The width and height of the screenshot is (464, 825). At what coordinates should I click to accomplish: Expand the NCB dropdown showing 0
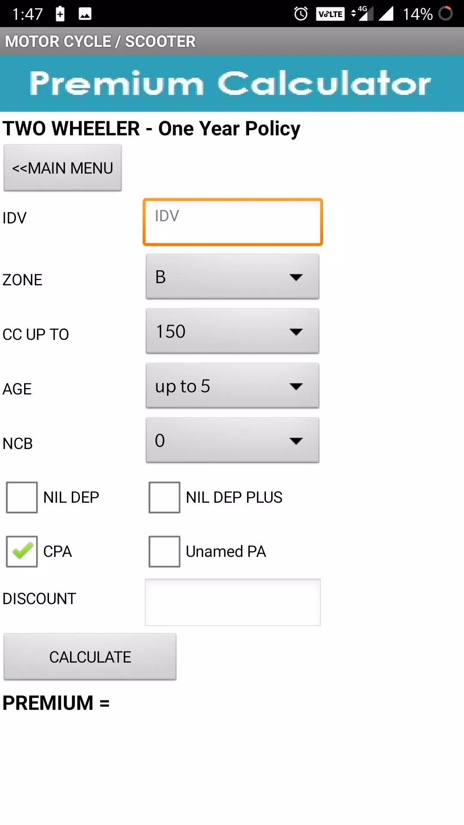(x=232, y=440)
